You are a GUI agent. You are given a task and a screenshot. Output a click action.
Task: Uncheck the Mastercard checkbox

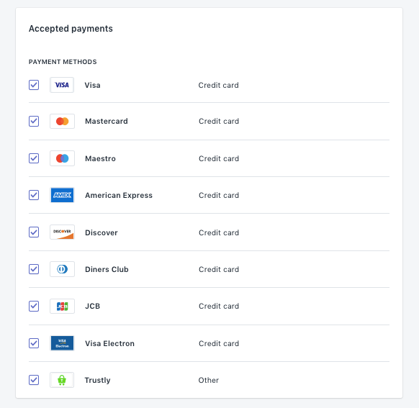click(x=34, y=121)
